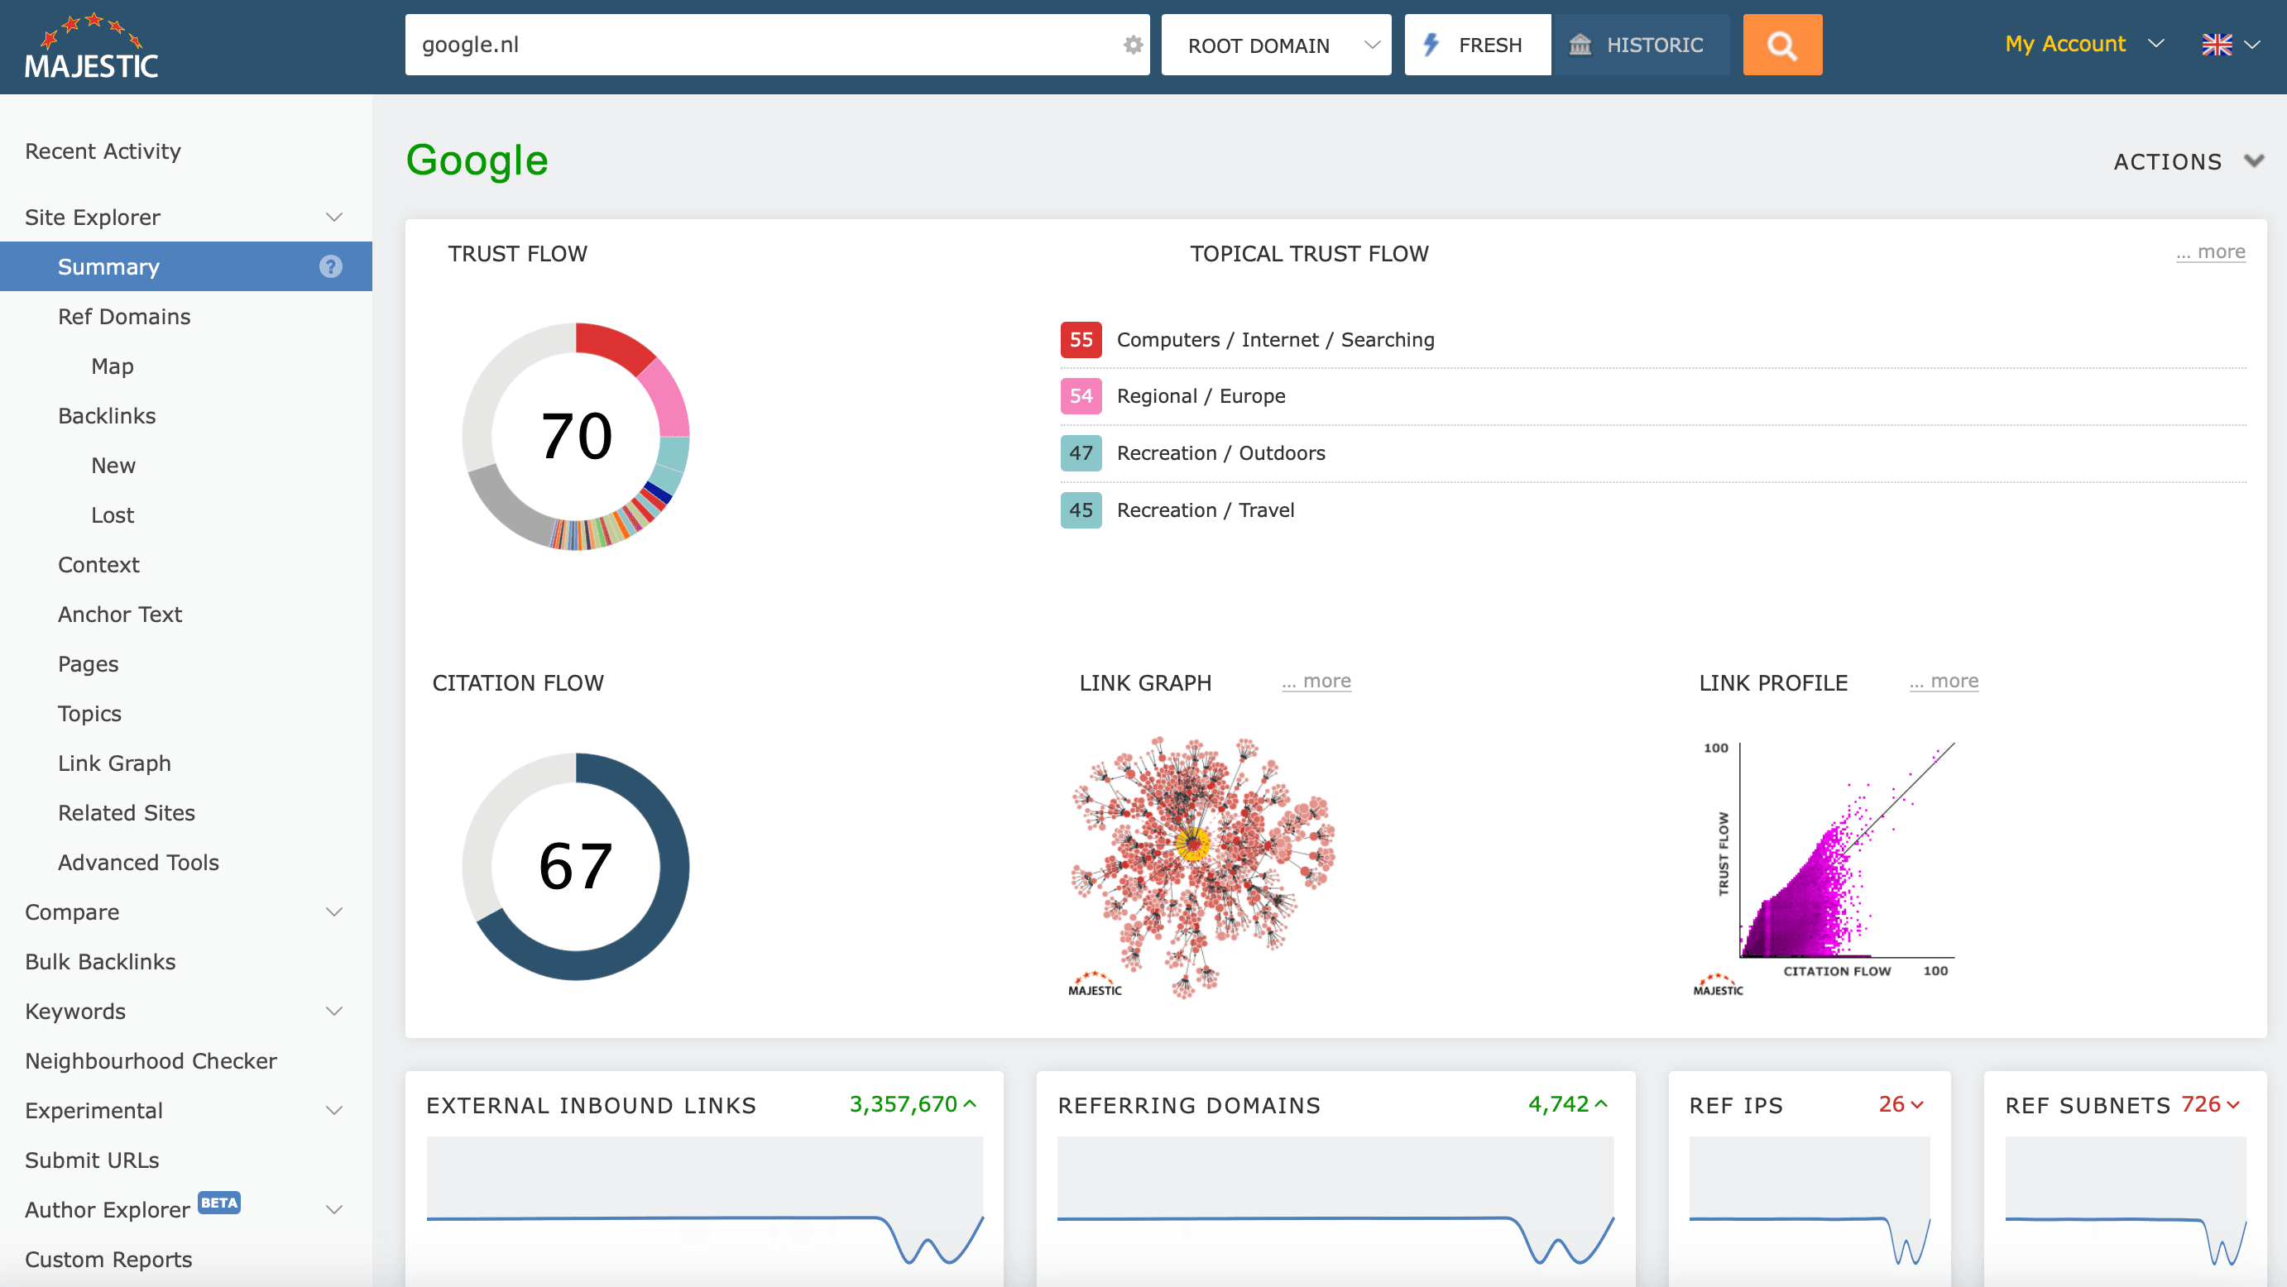Open the Root Domain dropdown
This screenshot has height=1287, width=2287.
(1275, 45)
